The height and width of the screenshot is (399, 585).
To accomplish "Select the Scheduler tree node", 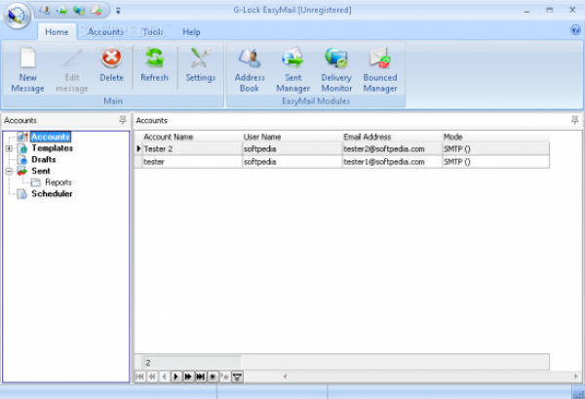I will [x=52, y=194].
